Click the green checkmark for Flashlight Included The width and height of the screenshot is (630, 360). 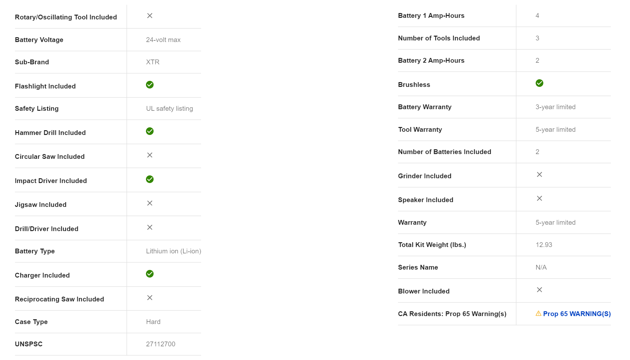coord(150,85)
